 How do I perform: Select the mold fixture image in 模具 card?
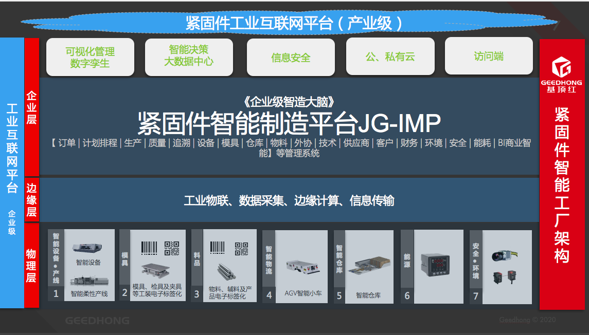click(x=155, y=271)
